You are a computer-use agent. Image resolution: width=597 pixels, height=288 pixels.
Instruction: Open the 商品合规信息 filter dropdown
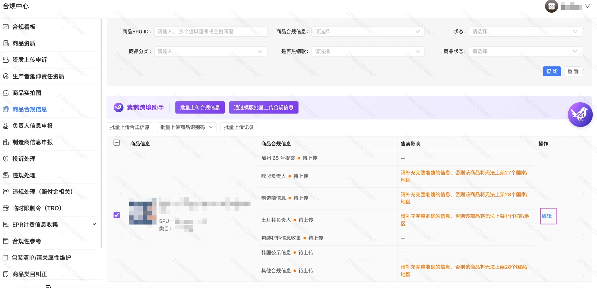click(x=368, y=31)
